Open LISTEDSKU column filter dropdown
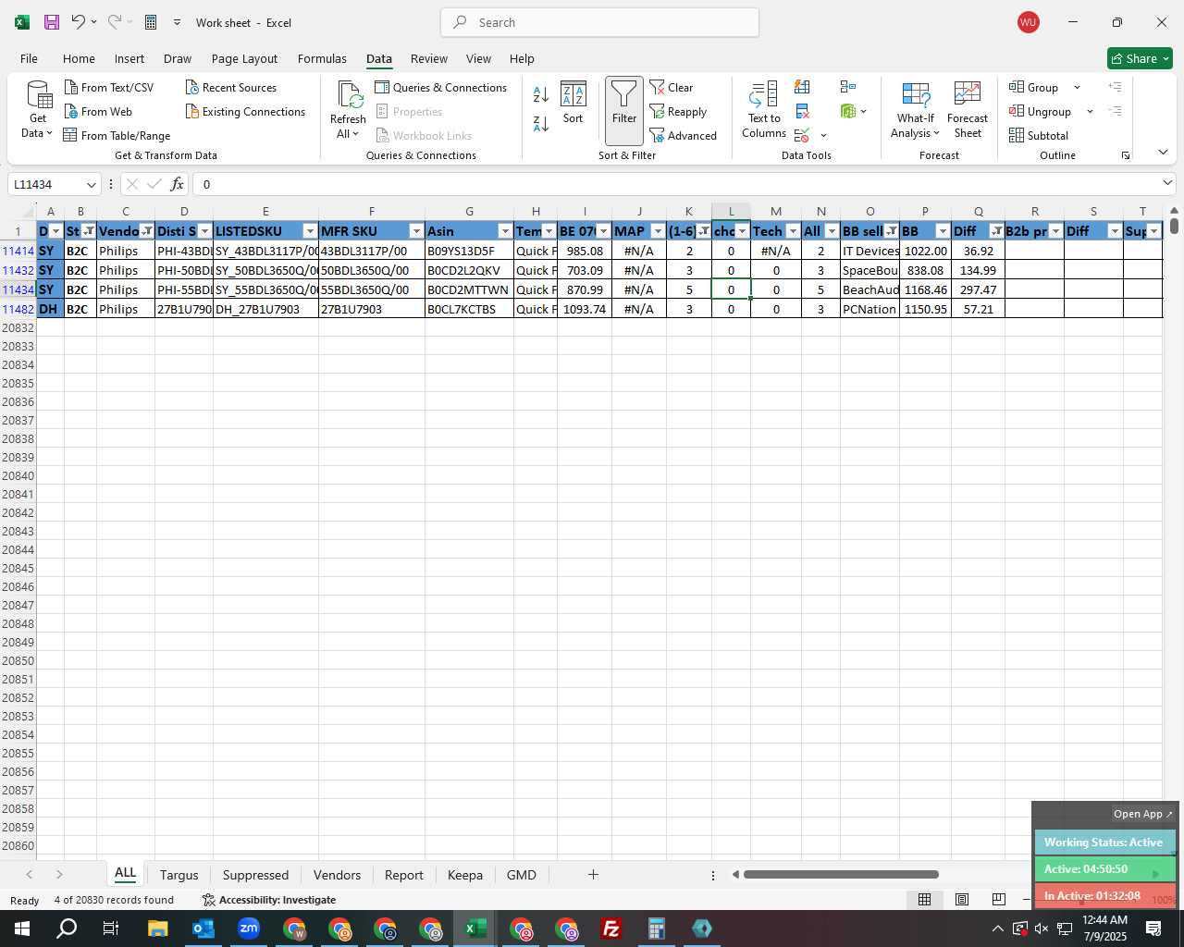 (310, 231)
